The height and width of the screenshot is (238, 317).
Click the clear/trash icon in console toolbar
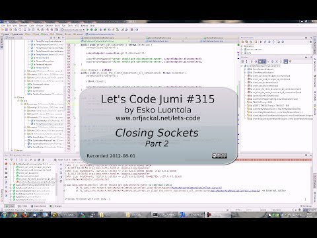pos(61,181)
